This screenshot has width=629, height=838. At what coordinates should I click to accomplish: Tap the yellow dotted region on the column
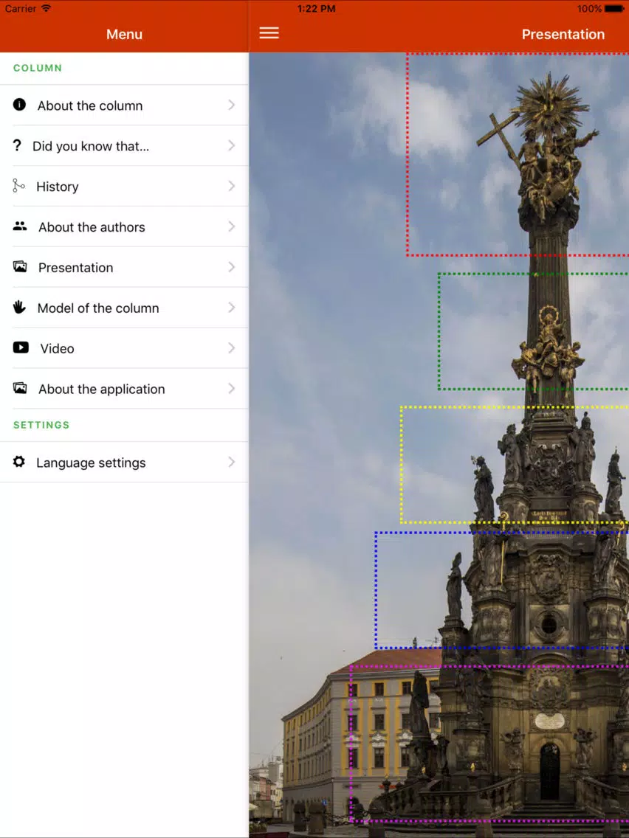click(x=515, y=465)
